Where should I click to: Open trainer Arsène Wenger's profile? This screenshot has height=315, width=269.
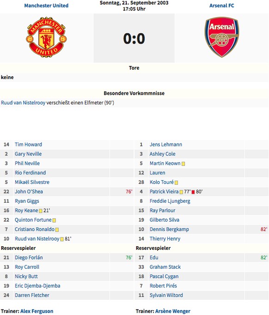point(173,311)
